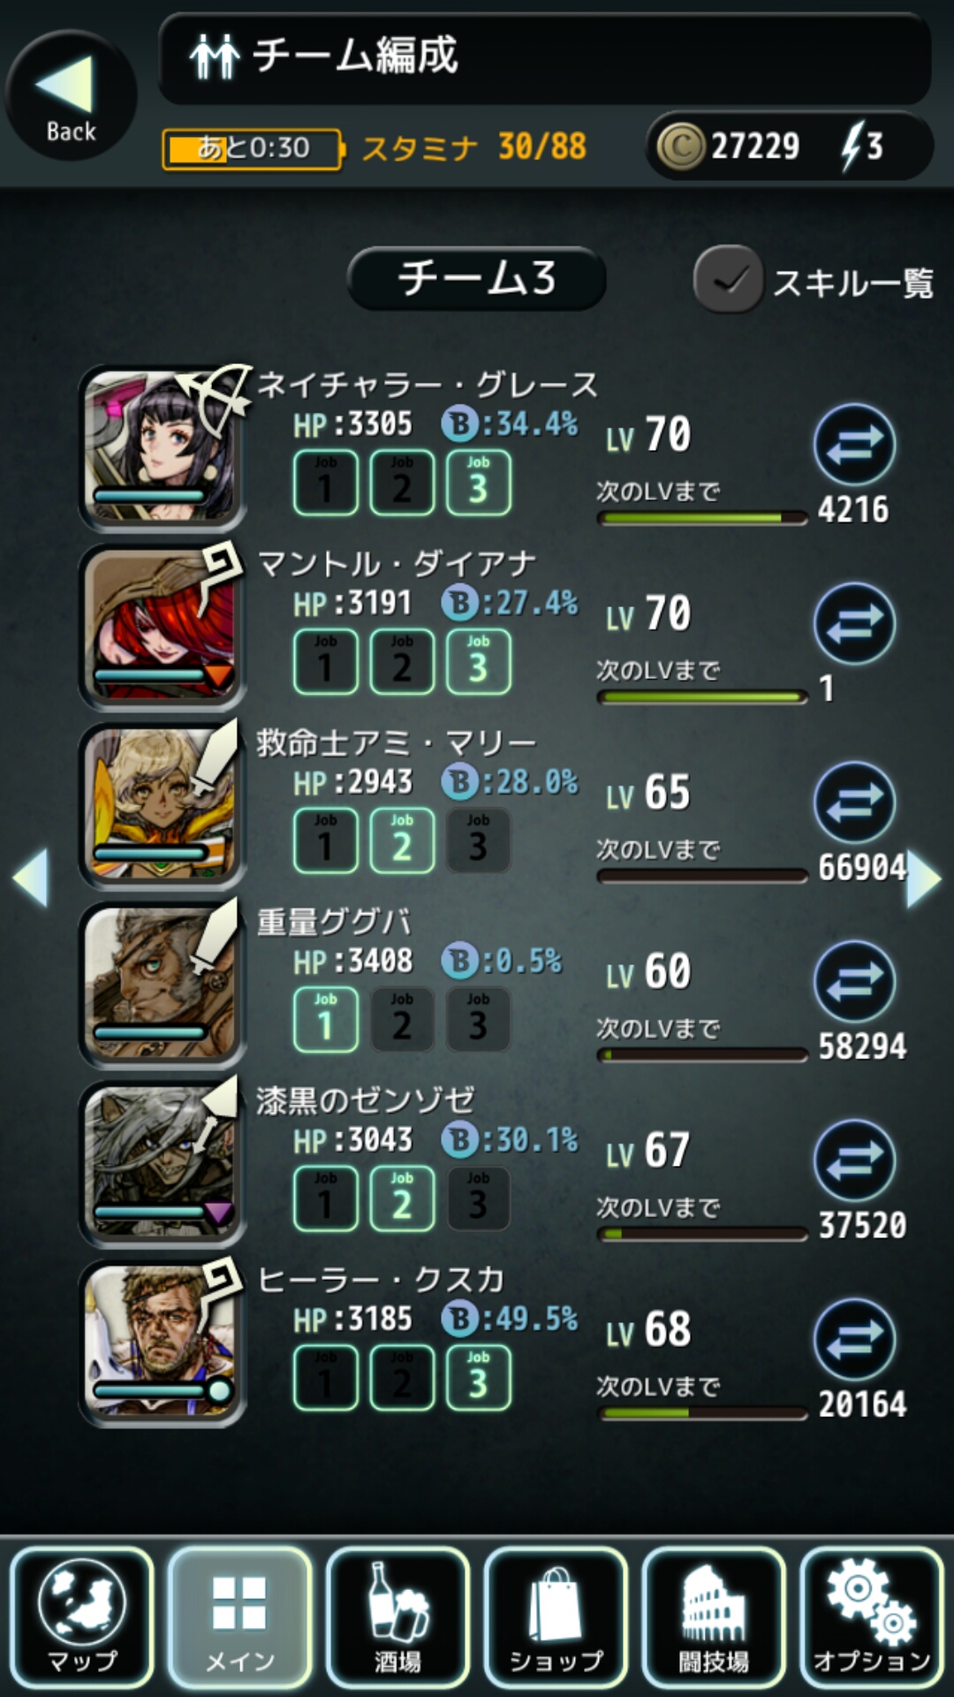The height and width of the screenshot is (1697, 954).
Task: Select the メイン tab in bottom bar
Action: coord(239,1617)
